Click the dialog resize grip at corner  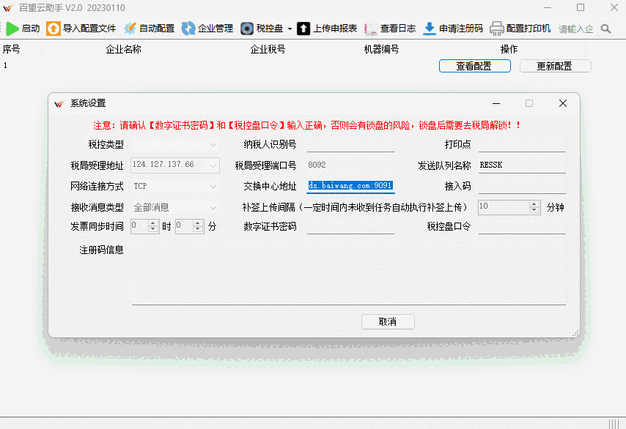click(x=575, y=334)
